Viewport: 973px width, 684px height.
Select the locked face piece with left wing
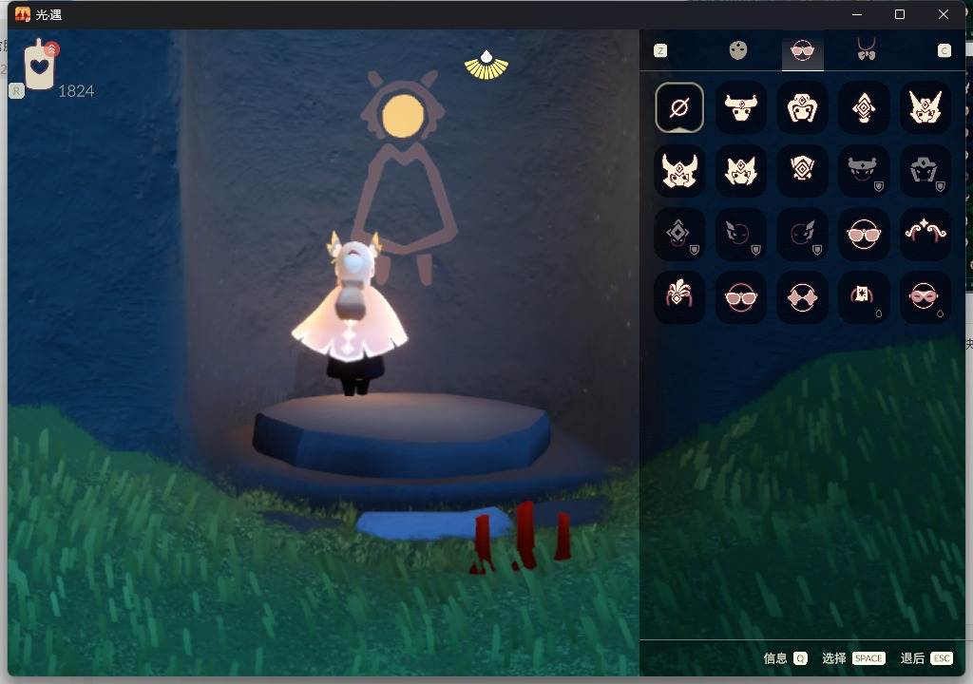[741, 234]
